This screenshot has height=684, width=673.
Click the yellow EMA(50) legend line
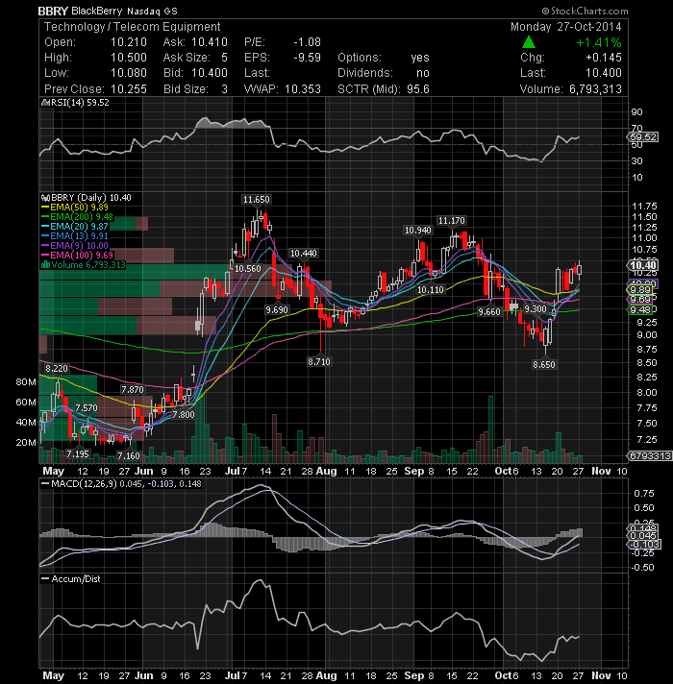click(x=45, y=208)
